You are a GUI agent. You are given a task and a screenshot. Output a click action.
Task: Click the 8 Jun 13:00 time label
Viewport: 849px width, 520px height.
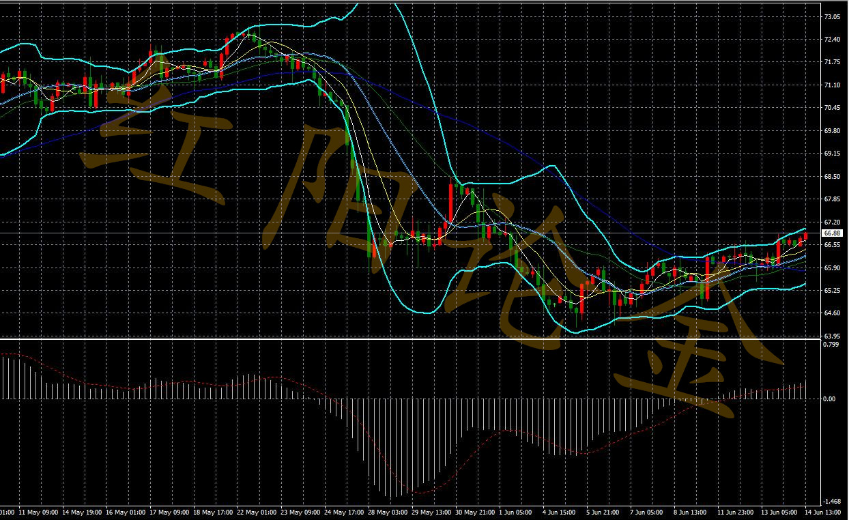point(691,512)
